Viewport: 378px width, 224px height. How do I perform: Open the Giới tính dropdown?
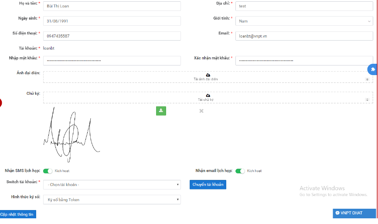[304, 21]
